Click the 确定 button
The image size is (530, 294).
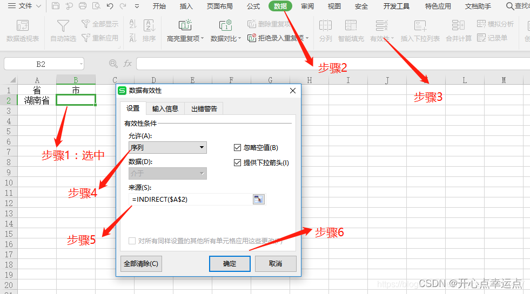tap(230, 264)
